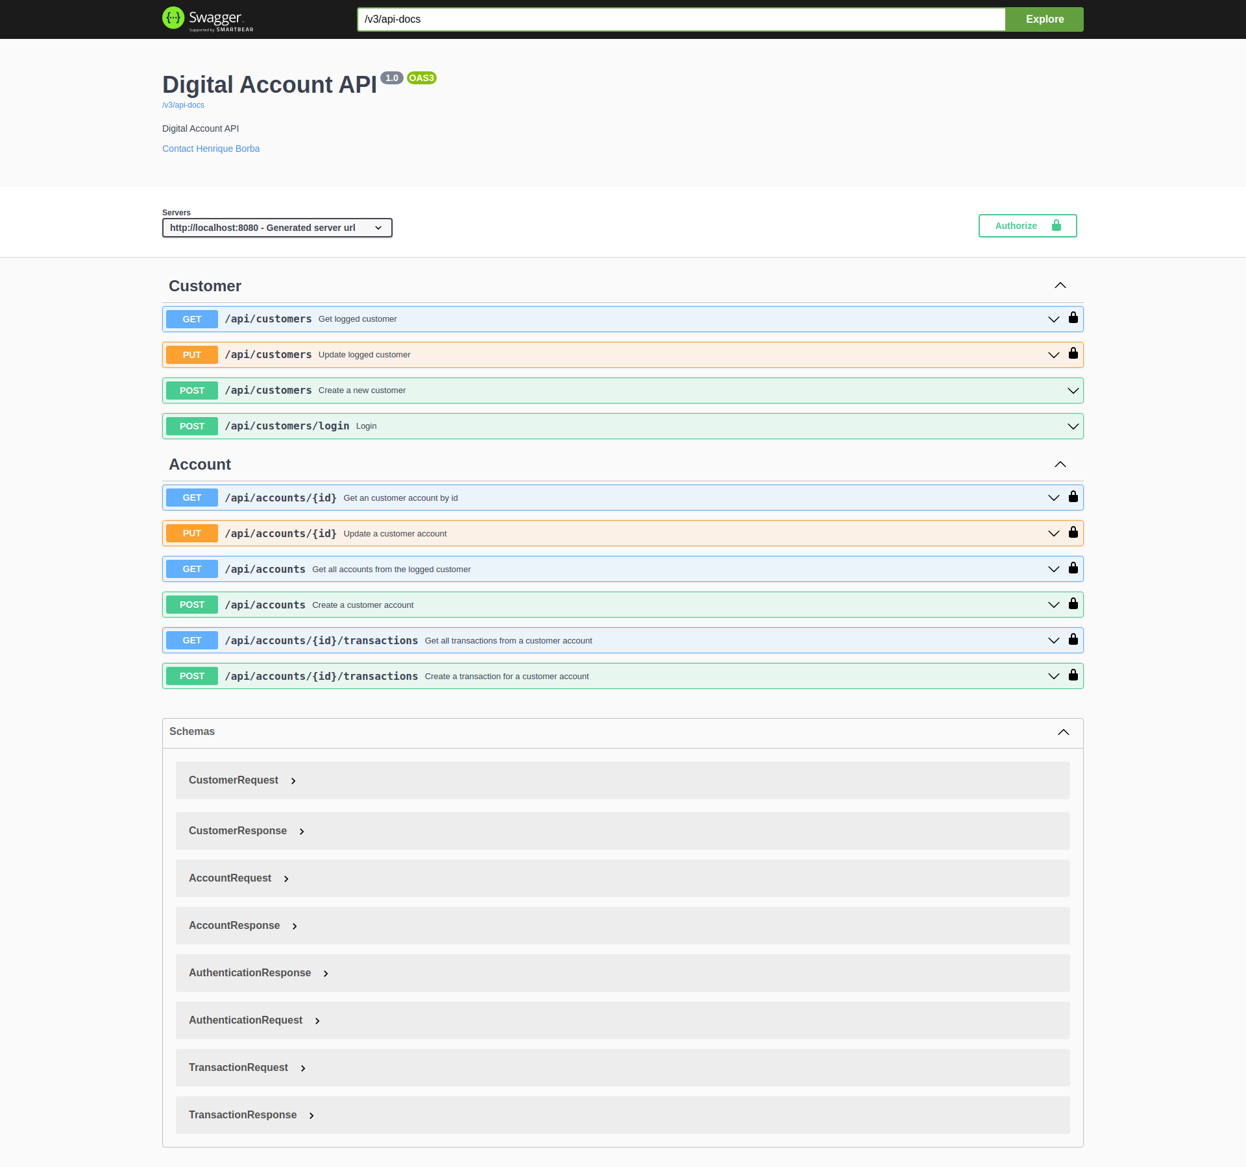This screenshot has height=1167, width=1246.
Task: Click the Schemas heading
Action: point(192,732)
